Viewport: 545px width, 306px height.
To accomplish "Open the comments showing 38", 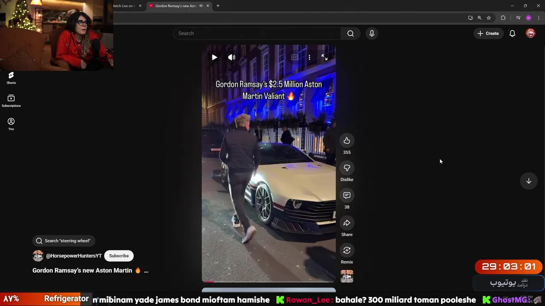I will click(347, 195).
